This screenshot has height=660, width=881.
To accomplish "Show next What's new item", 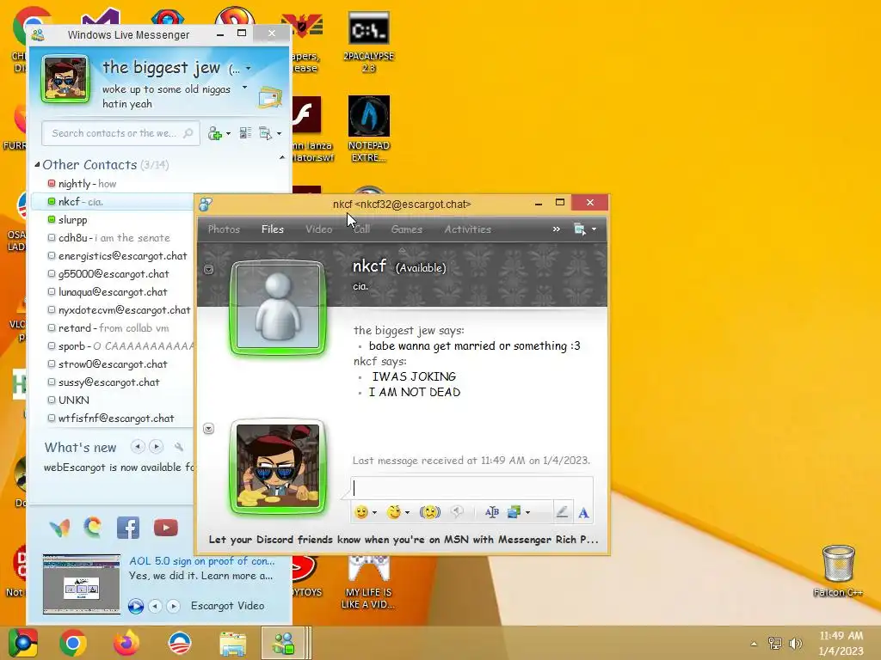I will pos(156,447).
